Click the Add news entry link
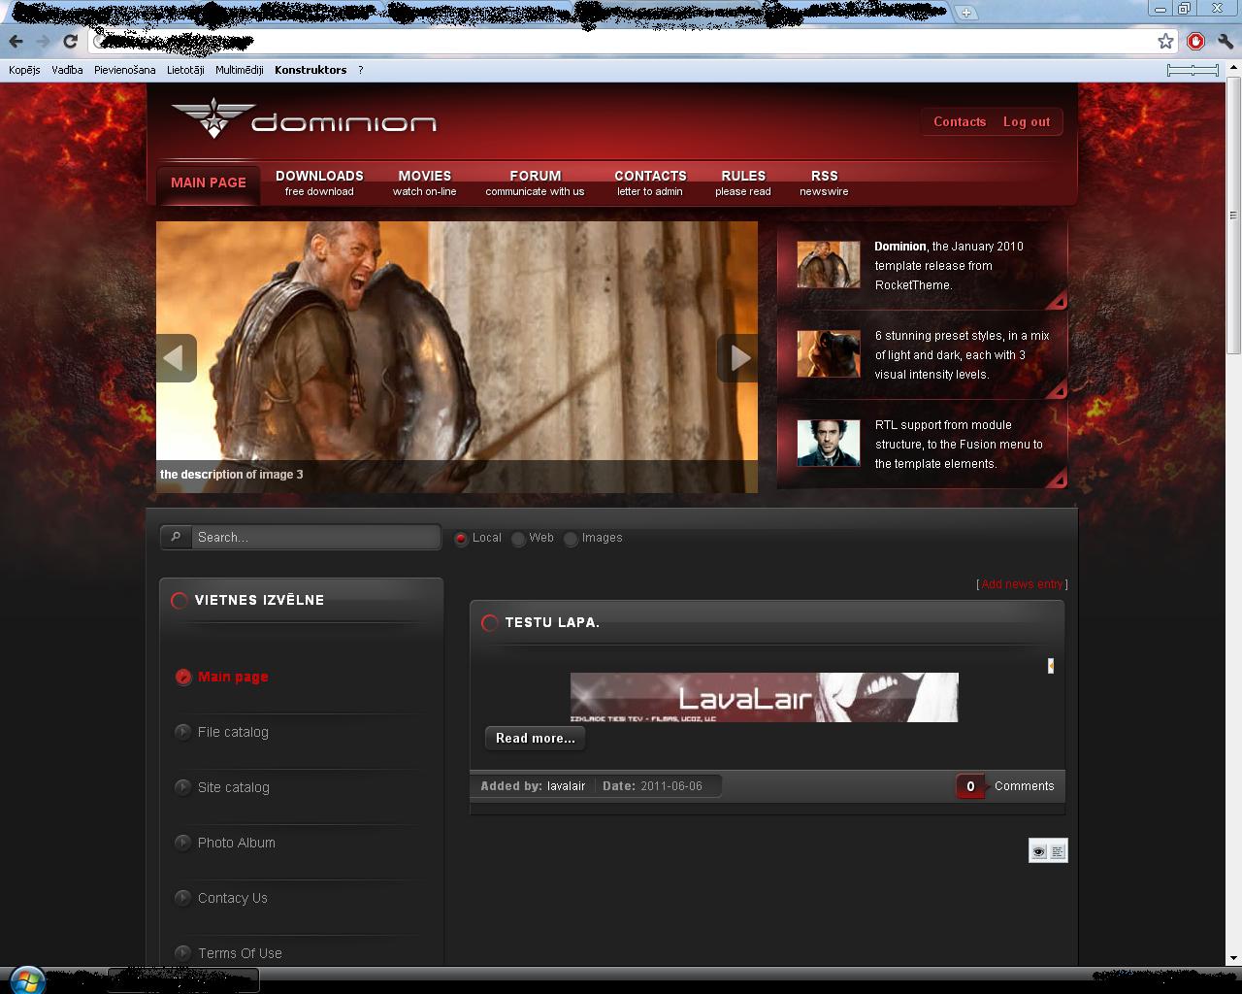Image resolution: width=1242 pixels, height=994 pixels. tap(1022, 584)
